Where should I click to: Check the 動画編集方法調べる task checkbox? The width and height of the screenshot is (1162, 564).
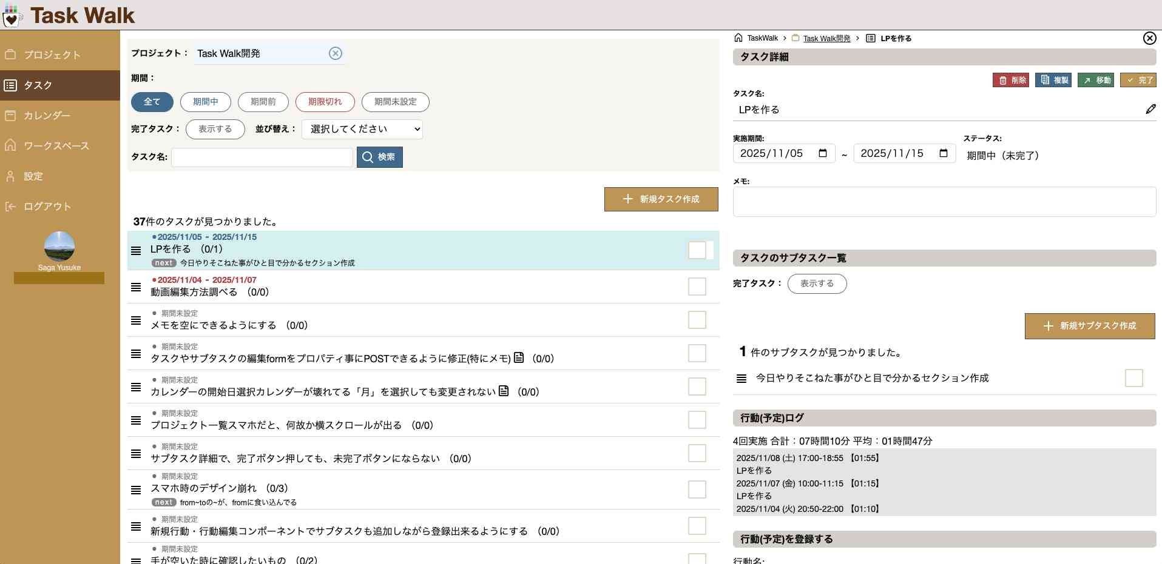696,286
